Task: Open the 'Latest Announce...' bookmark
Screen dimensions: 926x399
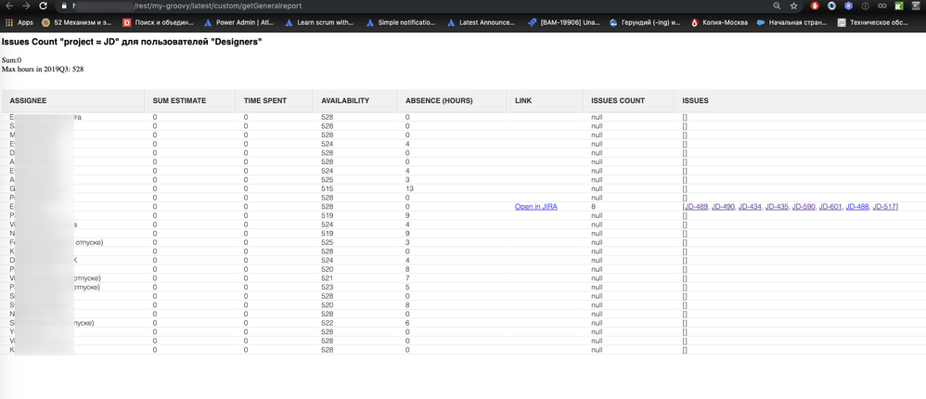Action: click(x=481, y=23)
